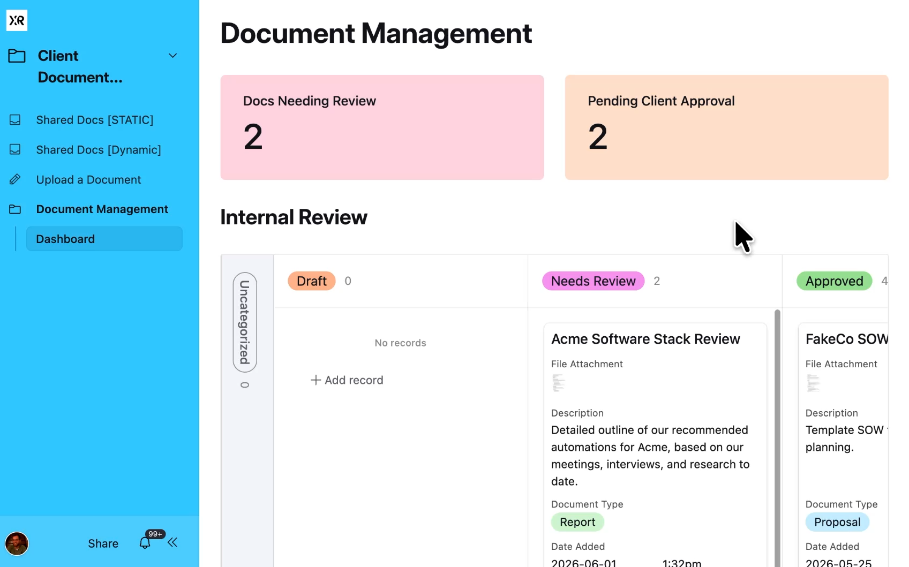Image resolution: width=909 pixels, height=567 pixels.
Task: Click the Draft count 0
Action: point(348,281)
